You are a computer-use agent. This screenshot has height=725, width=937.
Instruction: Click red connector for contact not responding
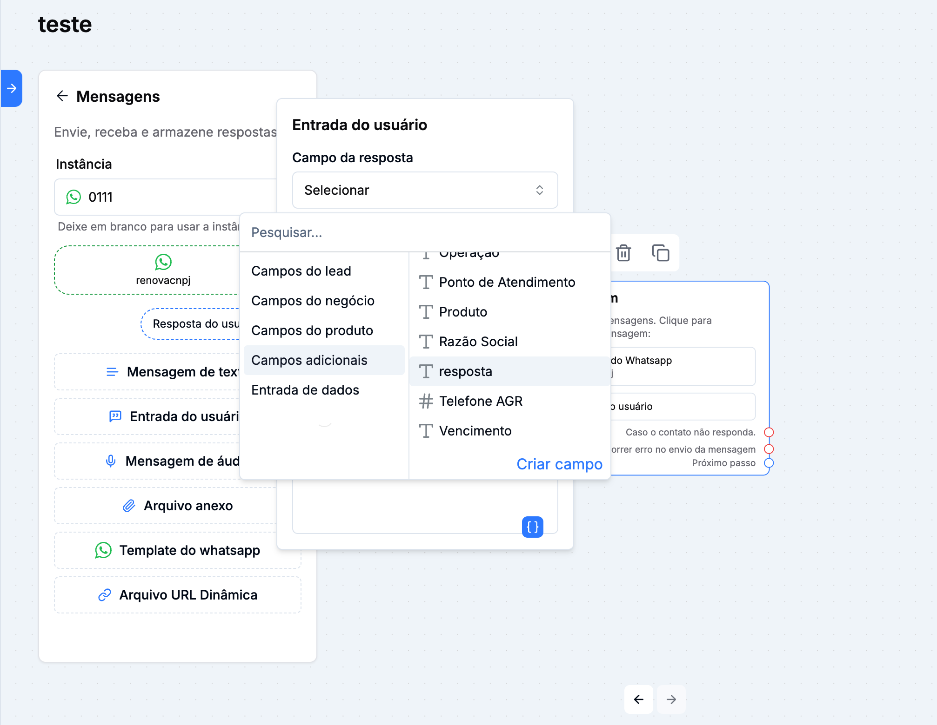[769, 432]
